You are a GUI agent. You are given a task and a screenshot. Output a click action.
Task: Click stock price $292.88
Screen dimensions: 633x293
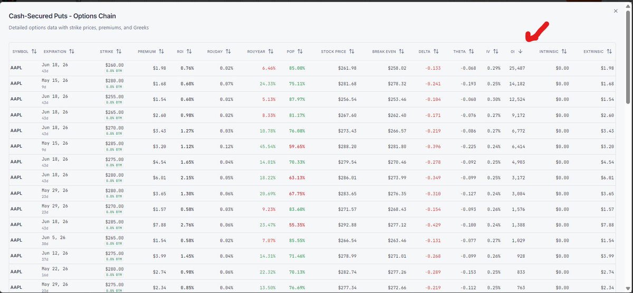[346, 225]
